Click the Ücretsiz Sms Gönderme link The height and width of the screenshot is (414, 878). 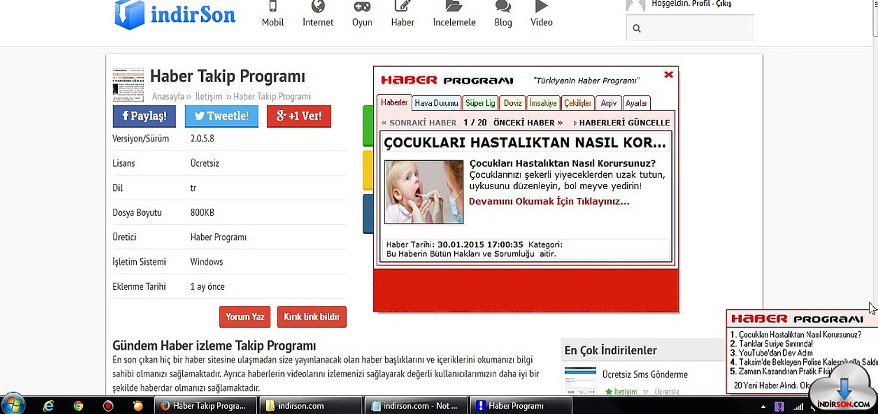645,374
